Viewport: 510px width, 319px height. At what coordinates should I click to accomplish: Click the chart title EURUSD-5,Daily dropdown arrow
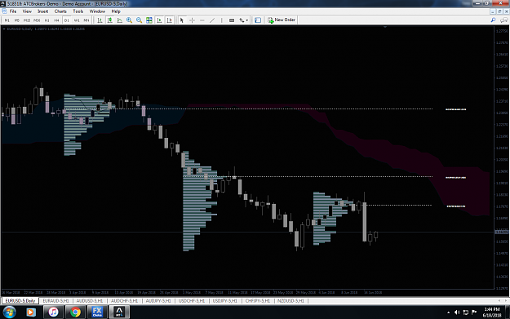(4, 29)
